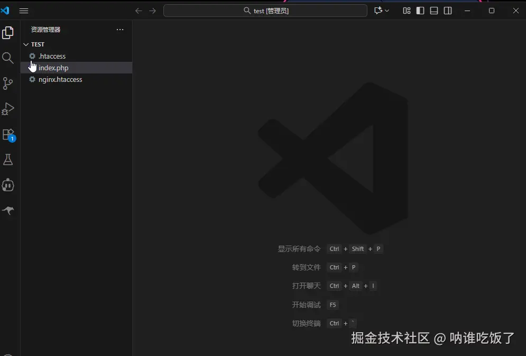This screenshot has height=356, width=526.
Task: Toggle the secondary side bar visibility
Action: click(x=448, y=11)
